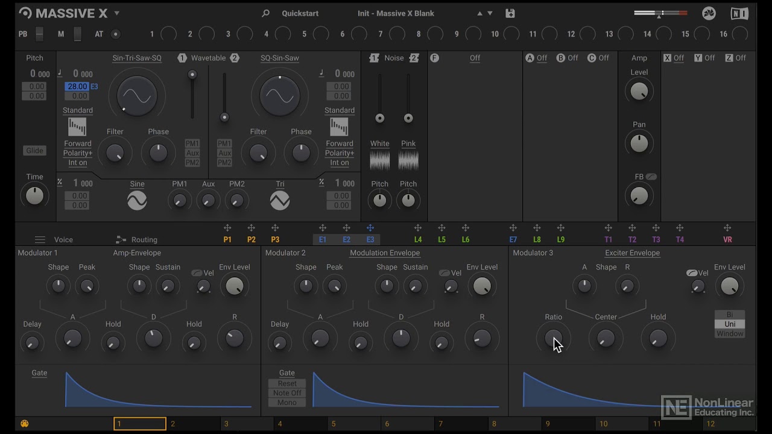Select Bi envelope mode
Viewport: 772px width, 434px height.
pos(730,315)
